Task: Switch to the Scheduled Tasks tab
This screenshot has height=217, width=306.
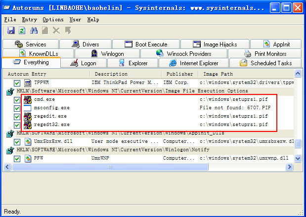Action: pos(265,63)
